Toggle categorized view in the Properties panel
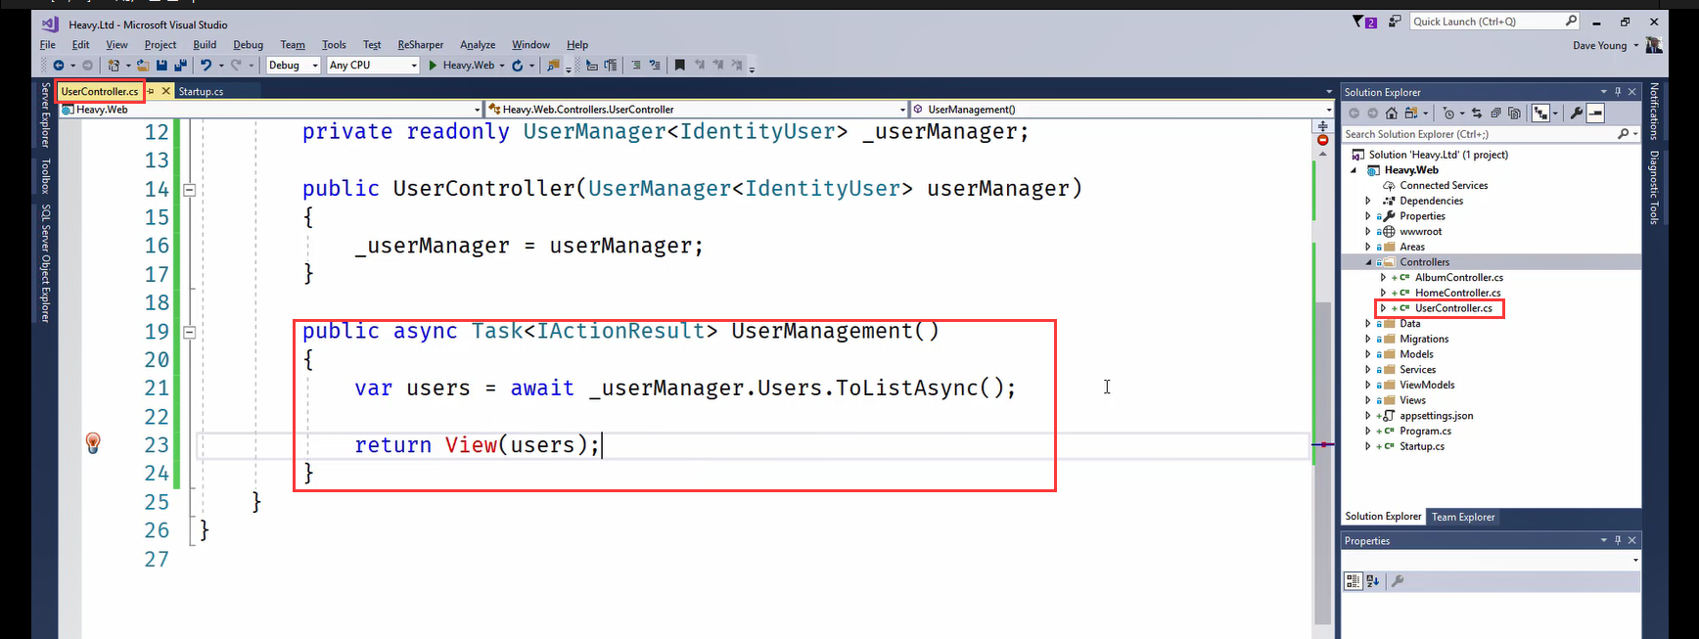1699x639 pixels. [1353, 581]
